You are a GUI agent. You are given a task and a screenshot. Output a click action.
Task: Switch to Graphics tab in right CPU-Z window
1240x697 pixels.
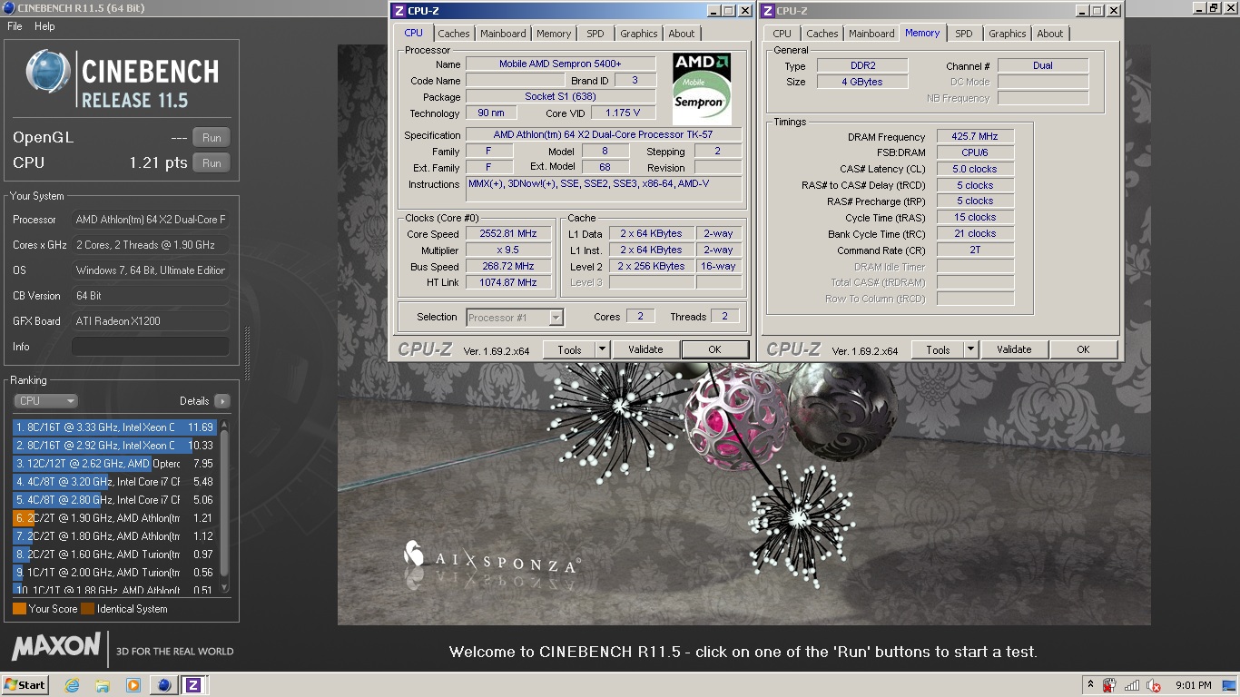(x=1008, y=34)
